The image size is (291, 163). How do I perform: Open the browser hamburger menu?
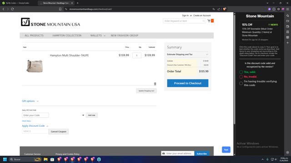(287, 9)
